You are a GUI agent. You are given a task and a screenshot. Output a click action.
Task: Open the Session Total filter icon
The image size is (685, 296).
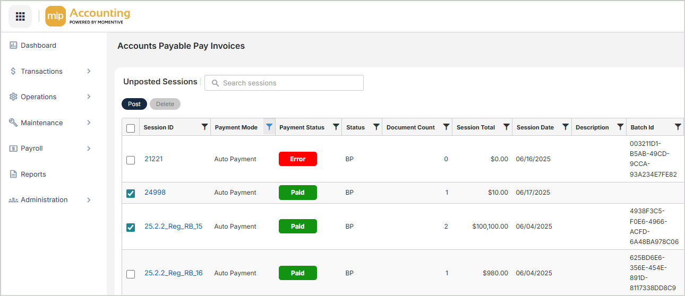point(506,127)
